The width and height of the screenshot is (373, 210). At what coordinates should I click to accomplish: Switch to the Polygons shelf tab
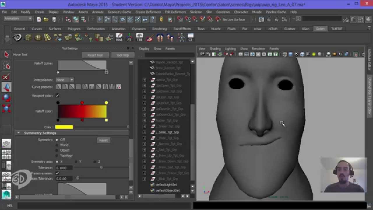point(74,29)
